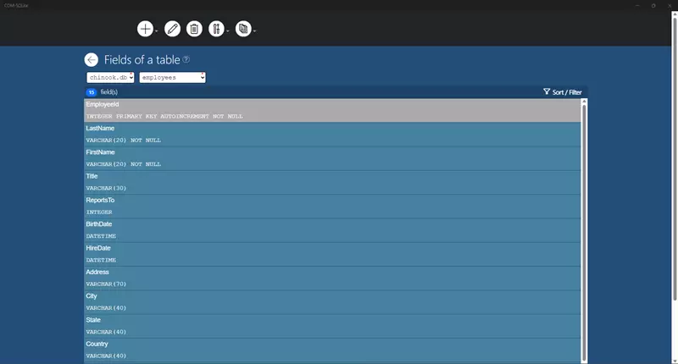678x364 pixels.
Task: Select the Address field row
Action: (x=332, y=278)
